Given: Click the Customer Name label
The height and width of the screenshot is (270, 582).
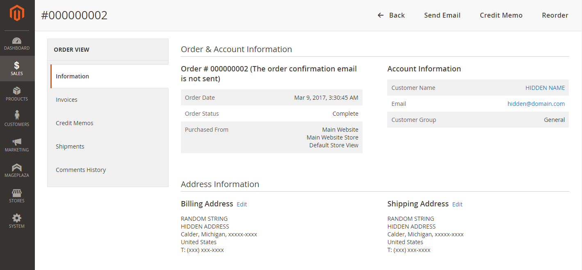Looking at the screenshot, I should pyautogui.click(x=413, y=88).
